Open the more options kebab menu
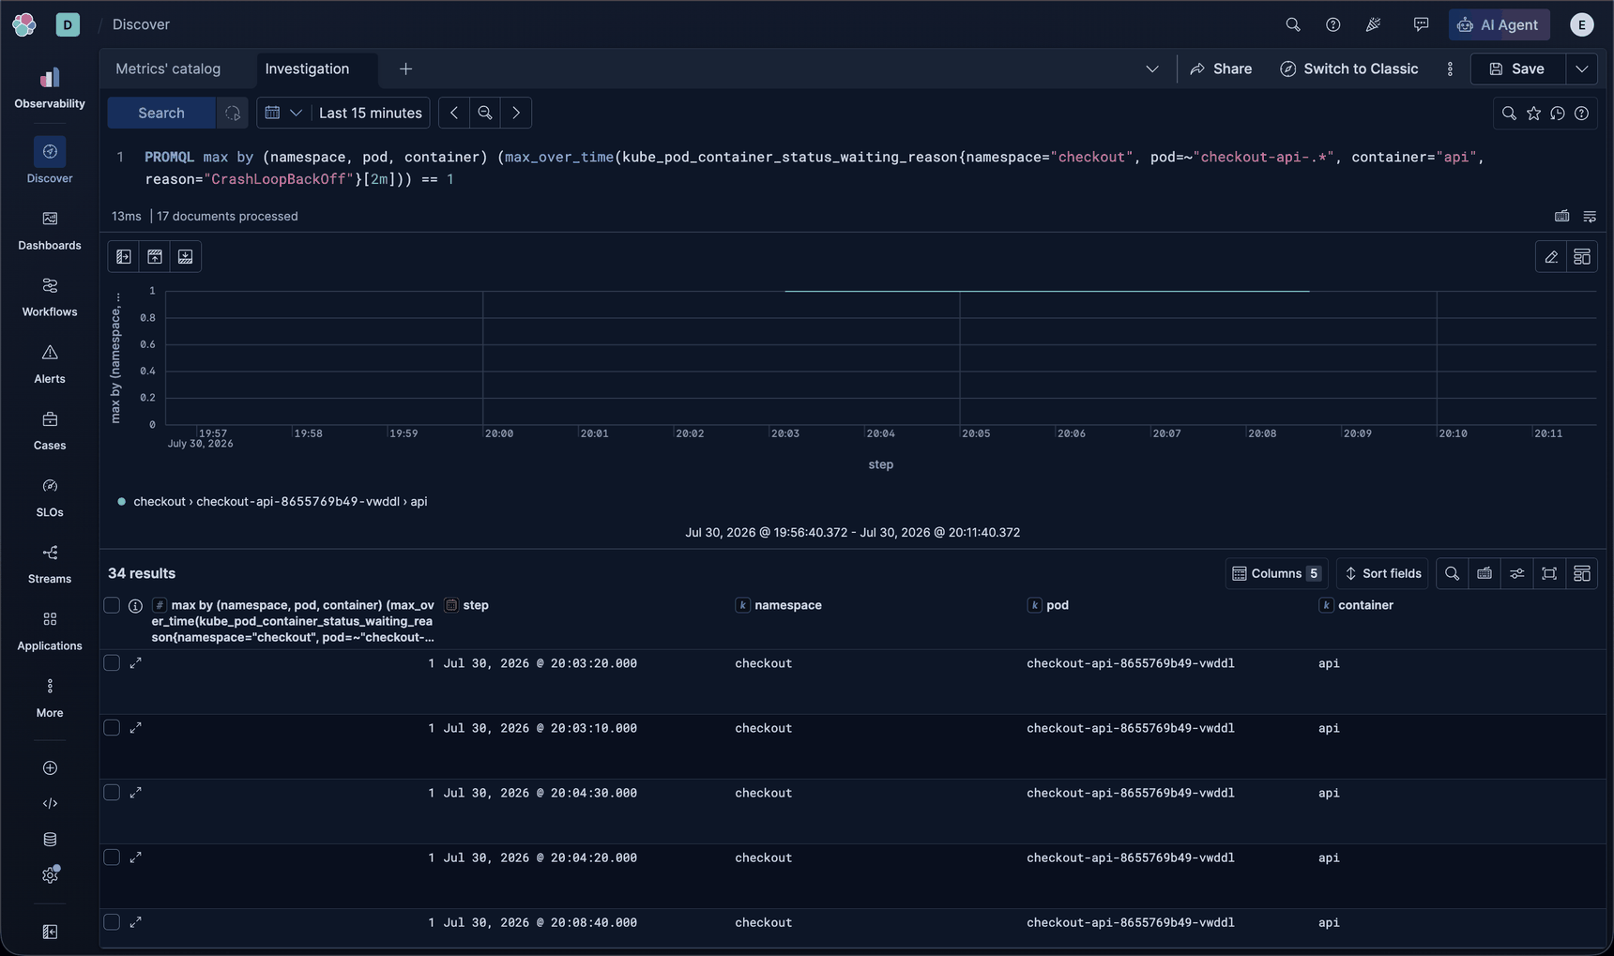Screen dimensions: 1614x956 (x=1450, y=68)
